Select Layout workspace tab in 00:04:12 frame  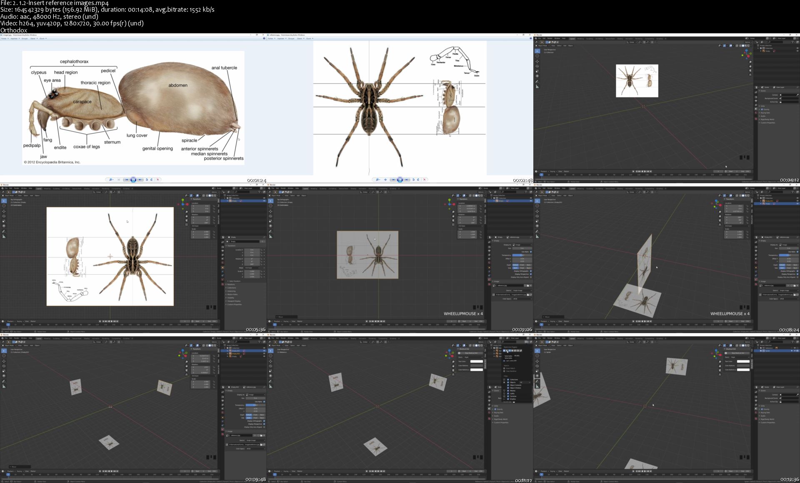(572, 39)
